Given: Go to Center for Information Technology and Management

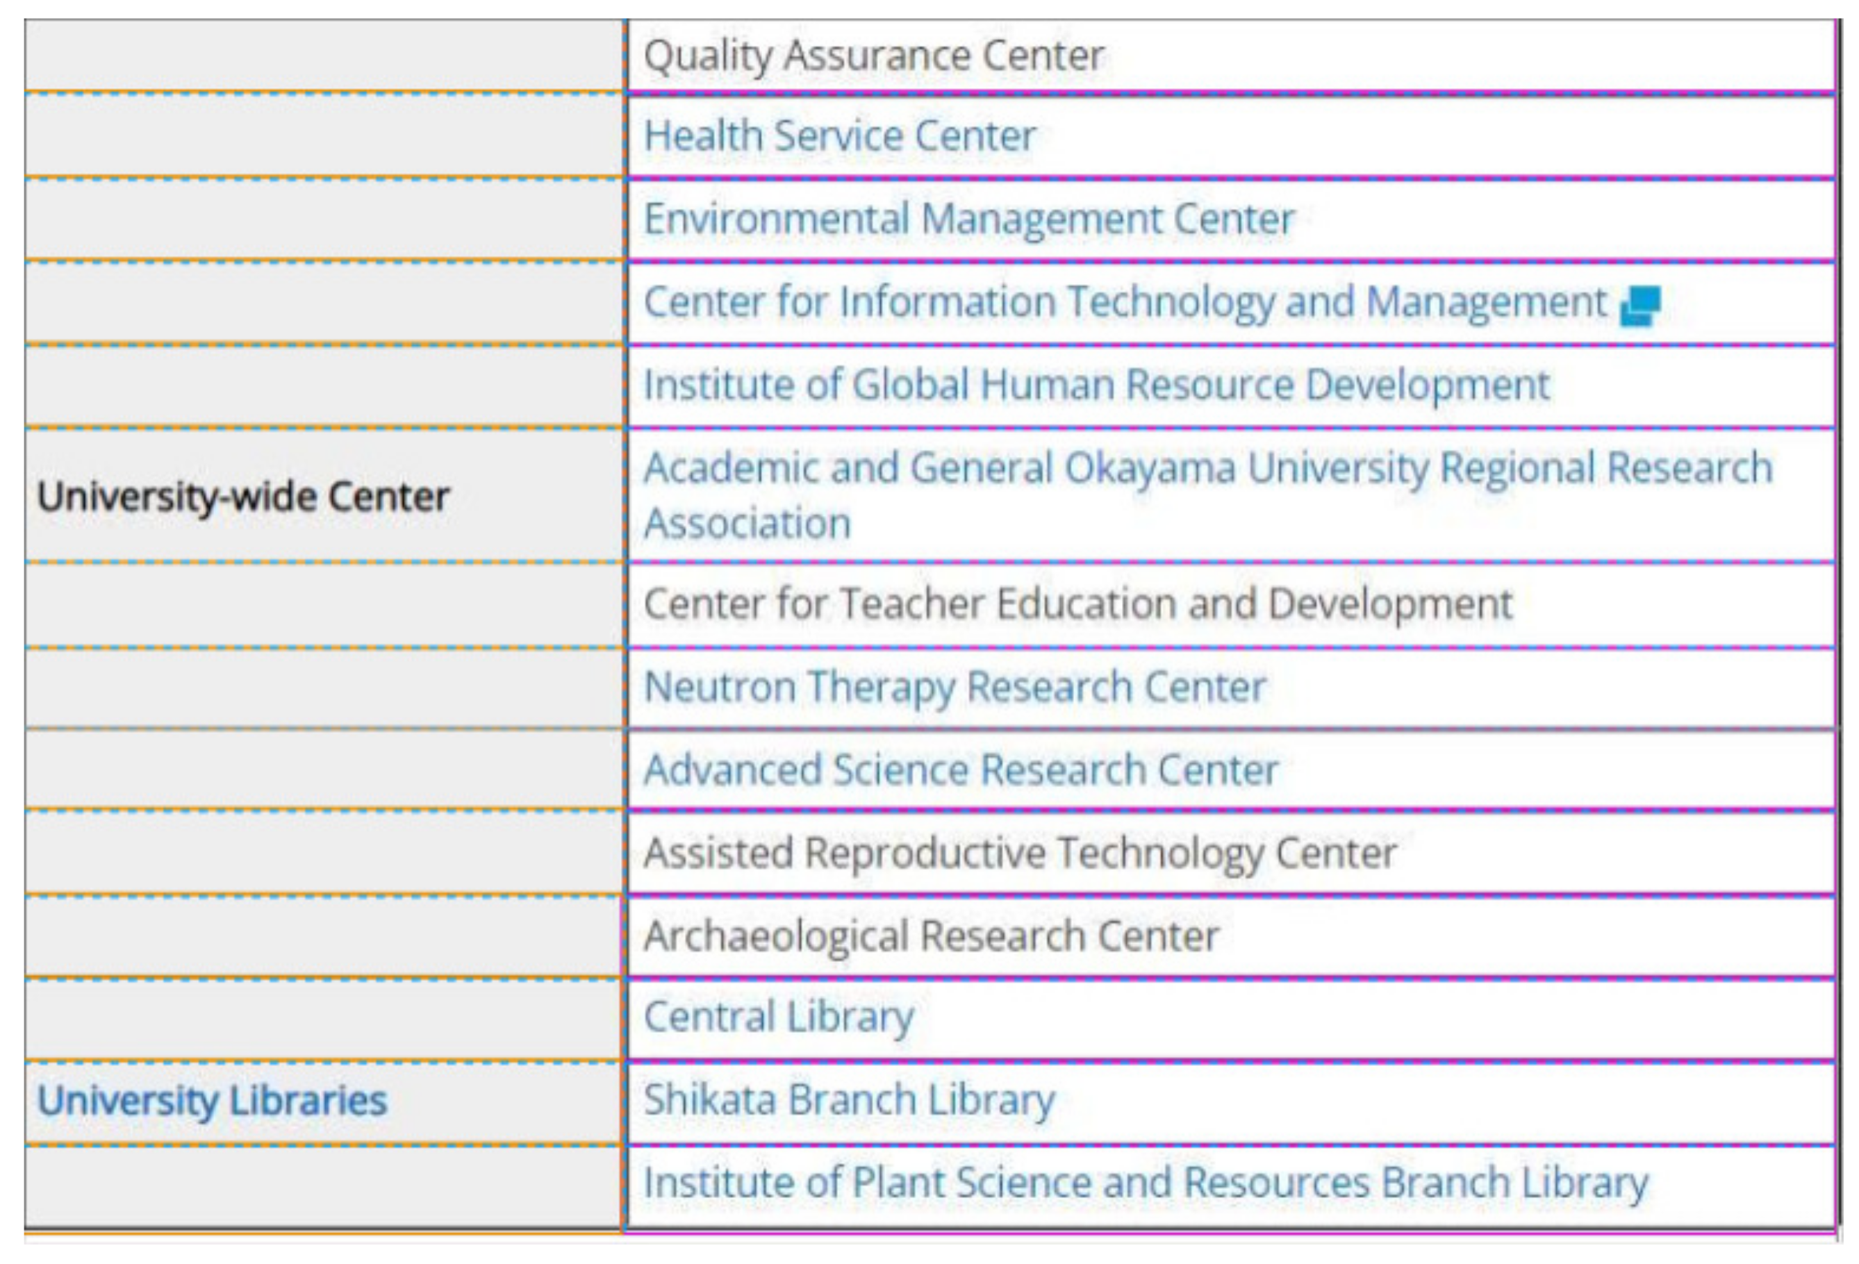Looking at the screenshot, I should tap(1125, 302).
